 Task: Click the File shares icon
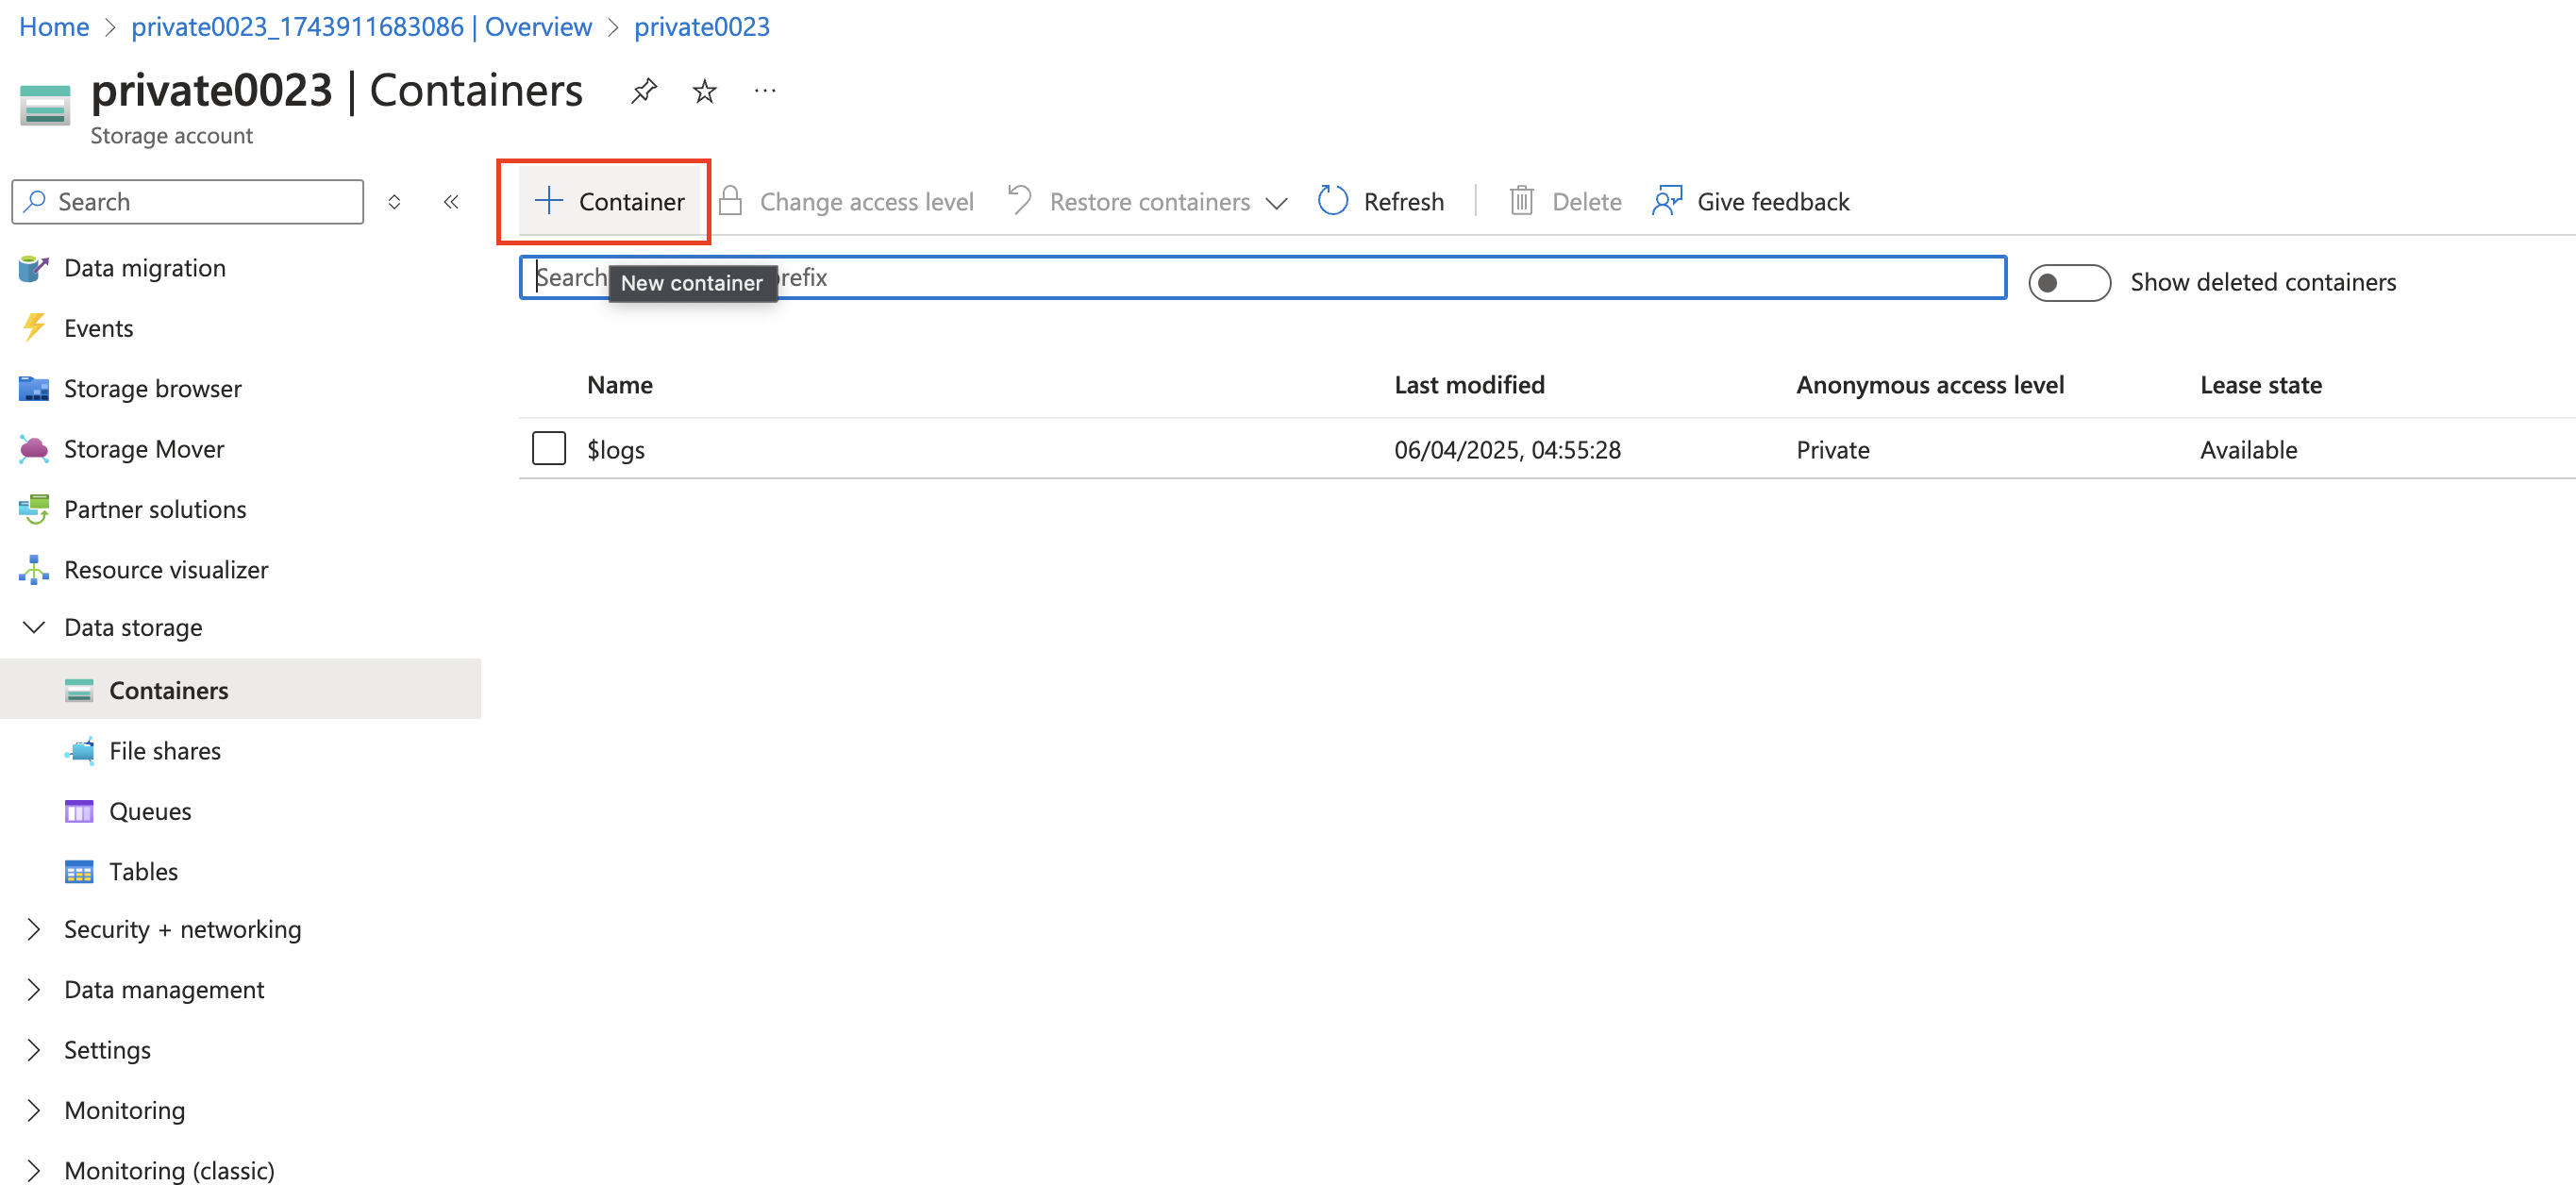(x=79, y=750)
